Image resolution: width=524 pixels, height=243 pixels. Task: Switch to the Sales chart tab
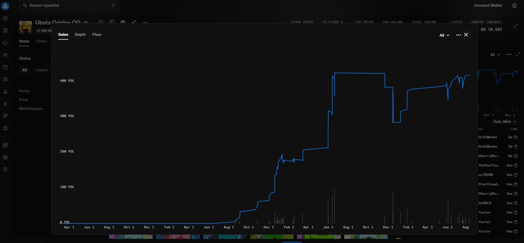(x=63, y=34)
